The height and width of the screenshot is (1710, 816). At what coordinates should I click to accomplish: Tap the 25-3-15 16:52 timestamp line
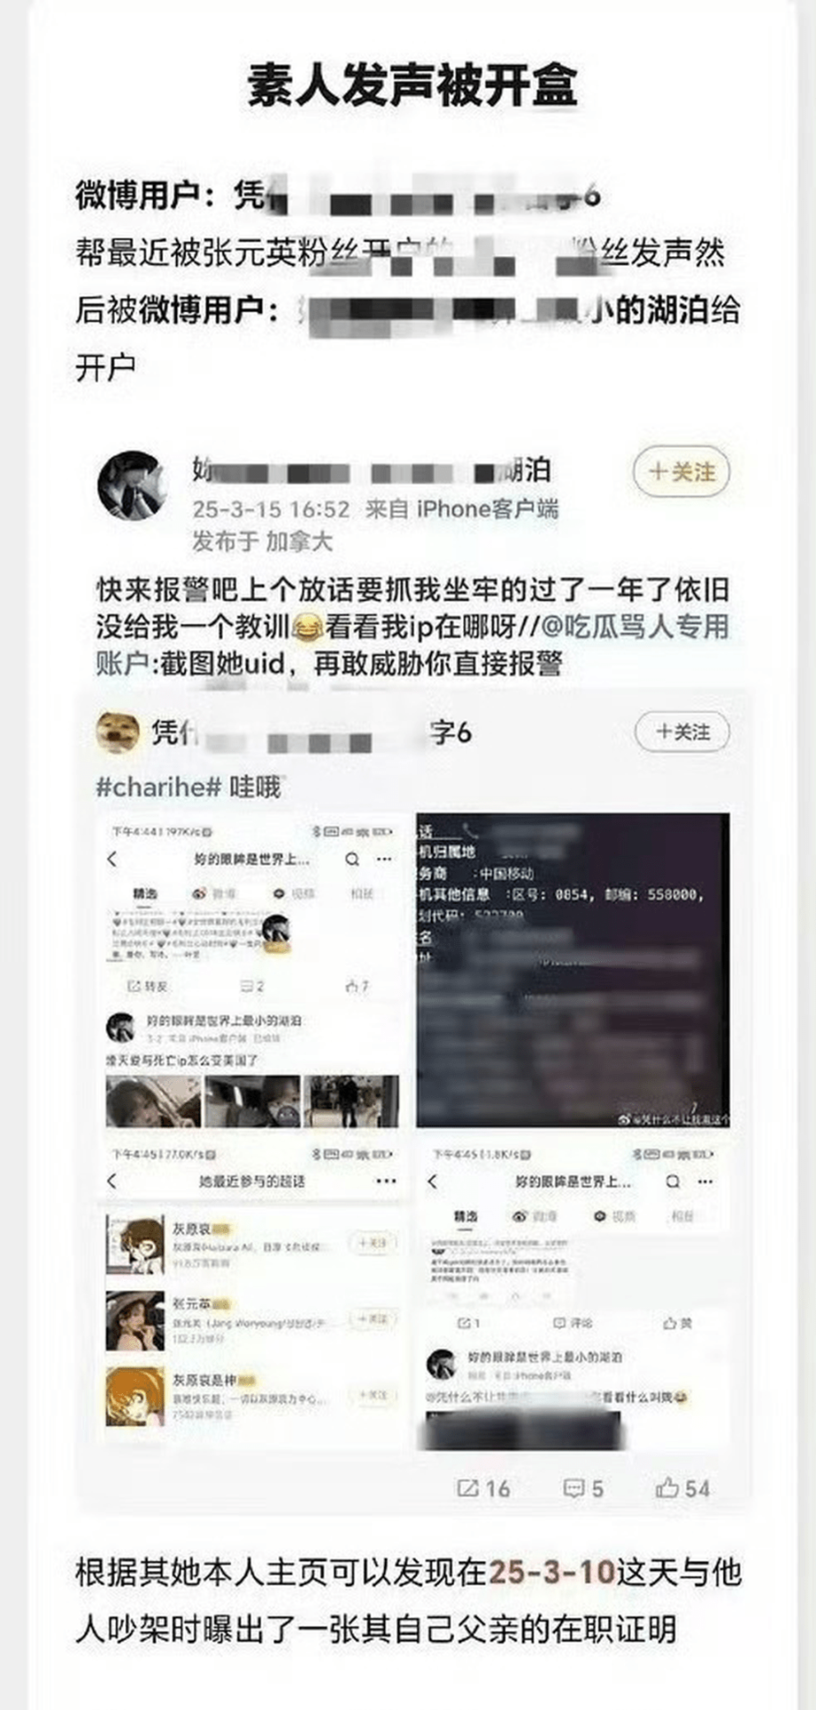tap(271, 509)
